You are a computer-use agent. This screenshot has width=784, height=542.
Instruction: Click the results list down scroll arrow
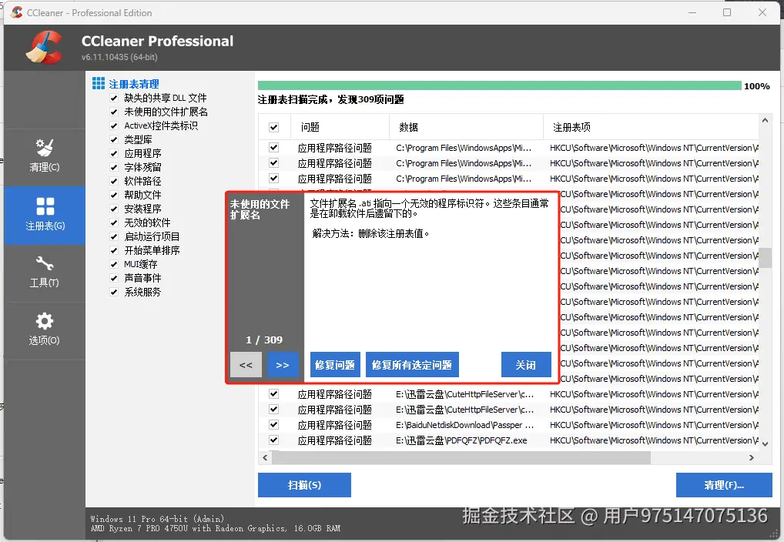[765, 443]
